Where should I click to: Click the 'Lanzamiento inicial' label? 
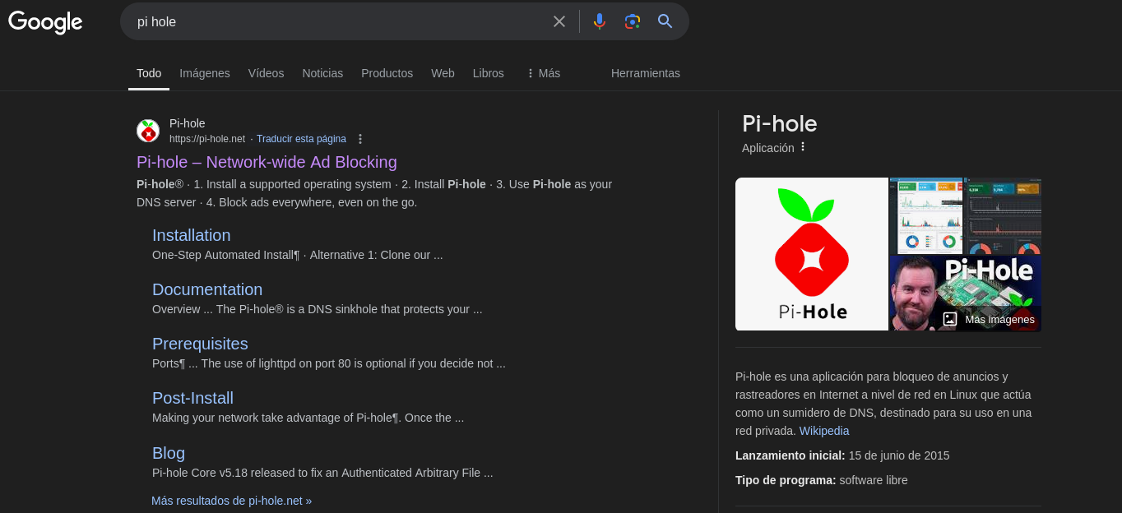(x=790, y=455)
